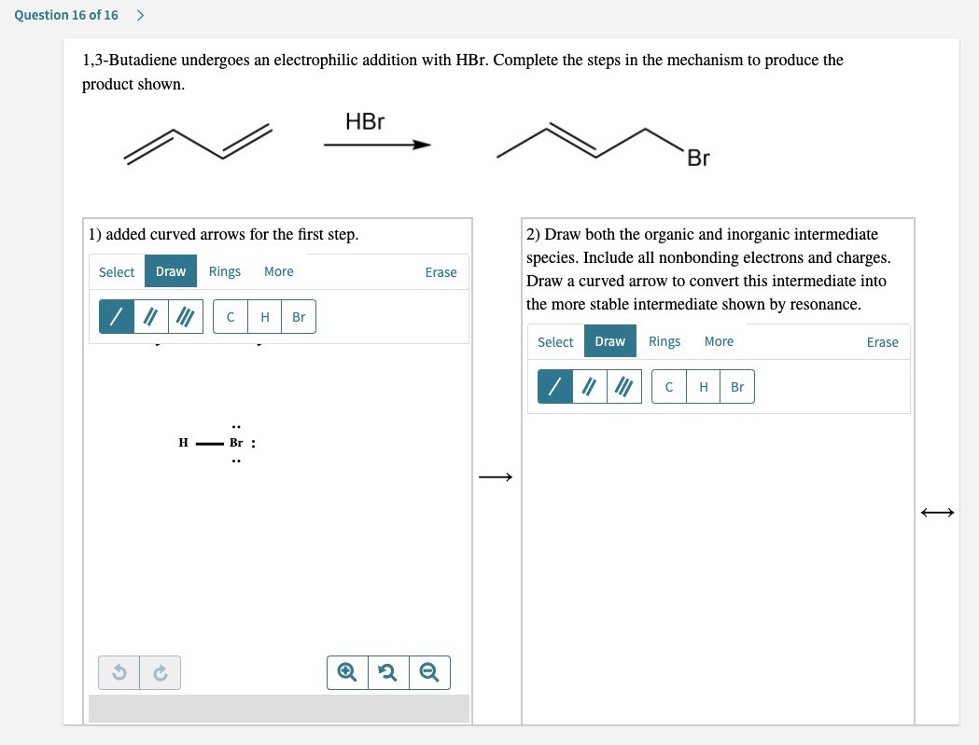
Task: Click the H-Br molecule on the canvas
Action: tap(209, 442)
